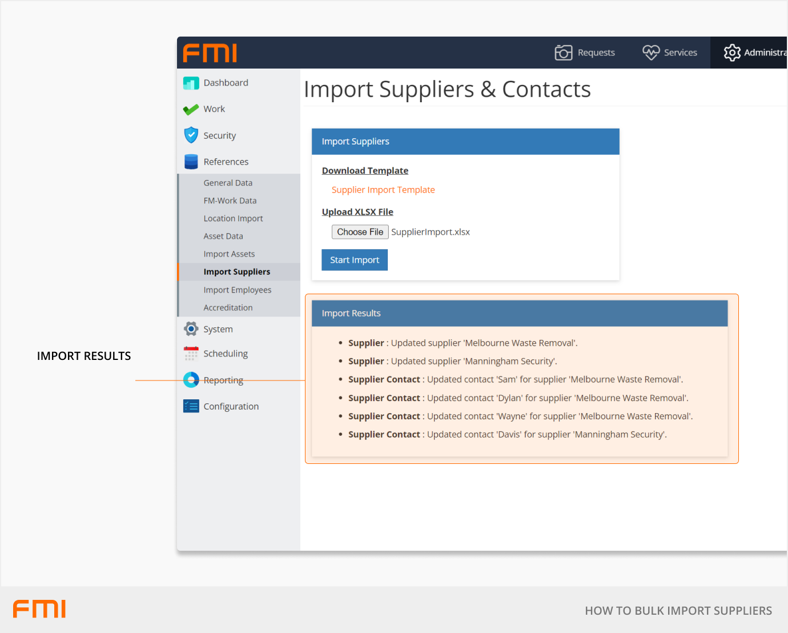Click the Start Import button

(354, 260)
